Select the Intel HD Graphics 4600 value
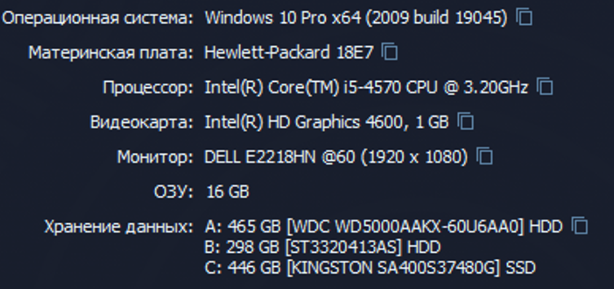Viewport: 614px width, 289px height. (326, 123)
